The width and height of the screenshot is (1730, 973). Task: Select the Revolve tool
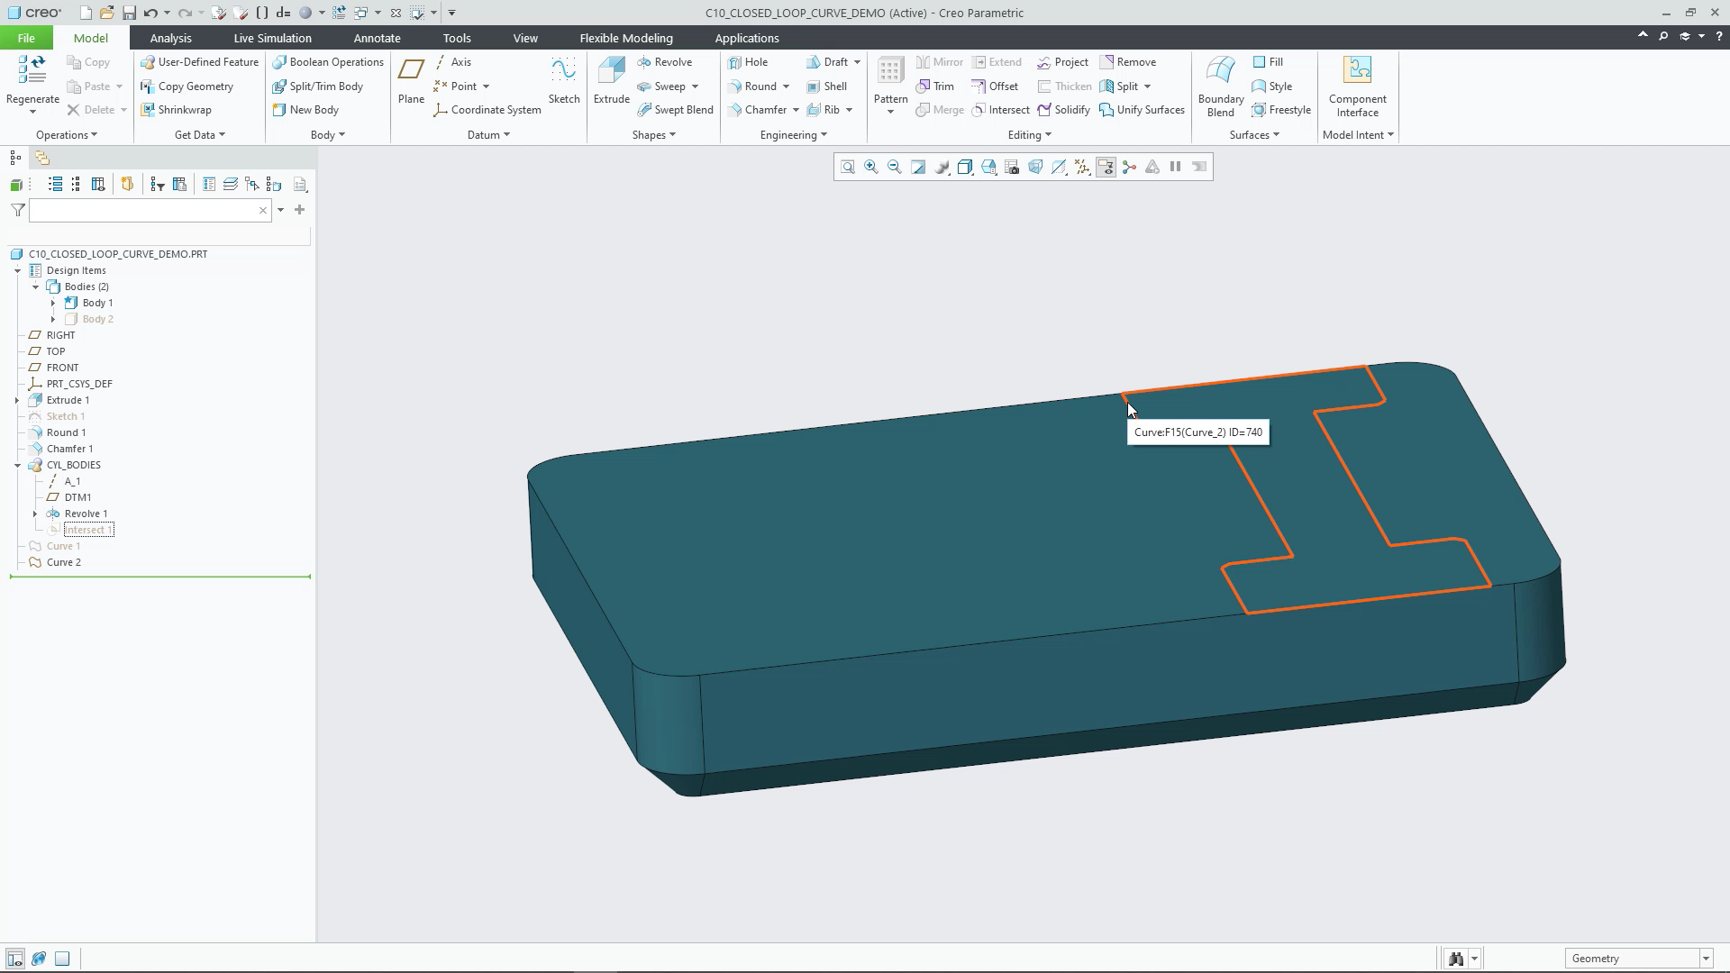[664, 62]
